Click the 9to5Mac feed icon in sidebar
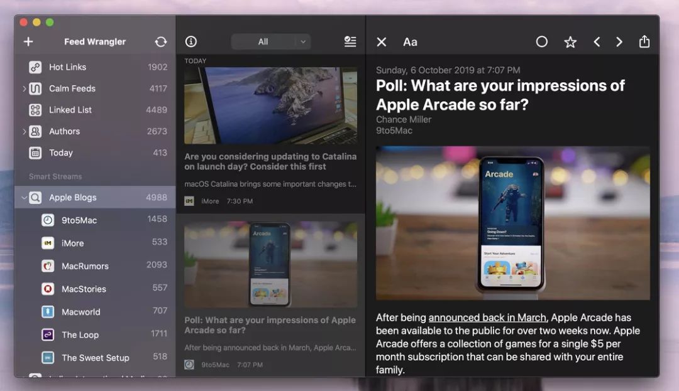Image resolution: width=679 pixels, height=391 pixels. [48, 220]
